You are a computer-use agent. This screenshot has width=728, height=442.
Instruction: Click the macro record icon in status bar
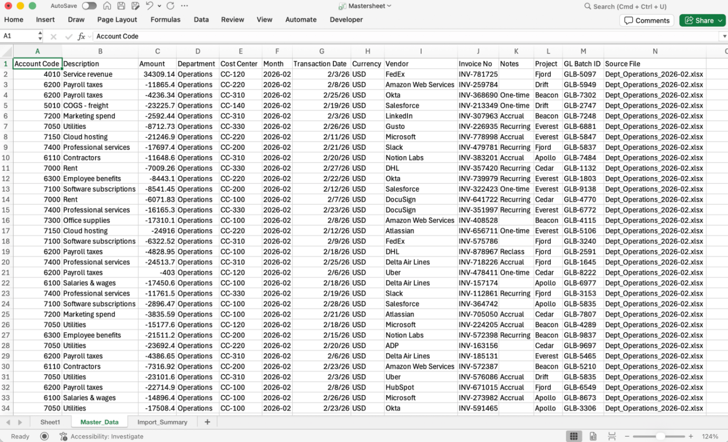click(44, 436)
